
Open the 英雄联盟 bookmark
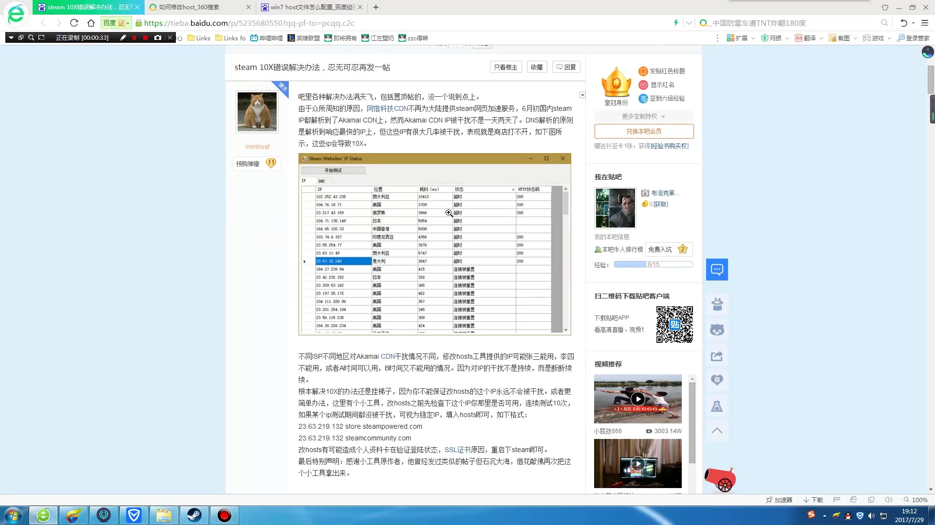(303, 38)
